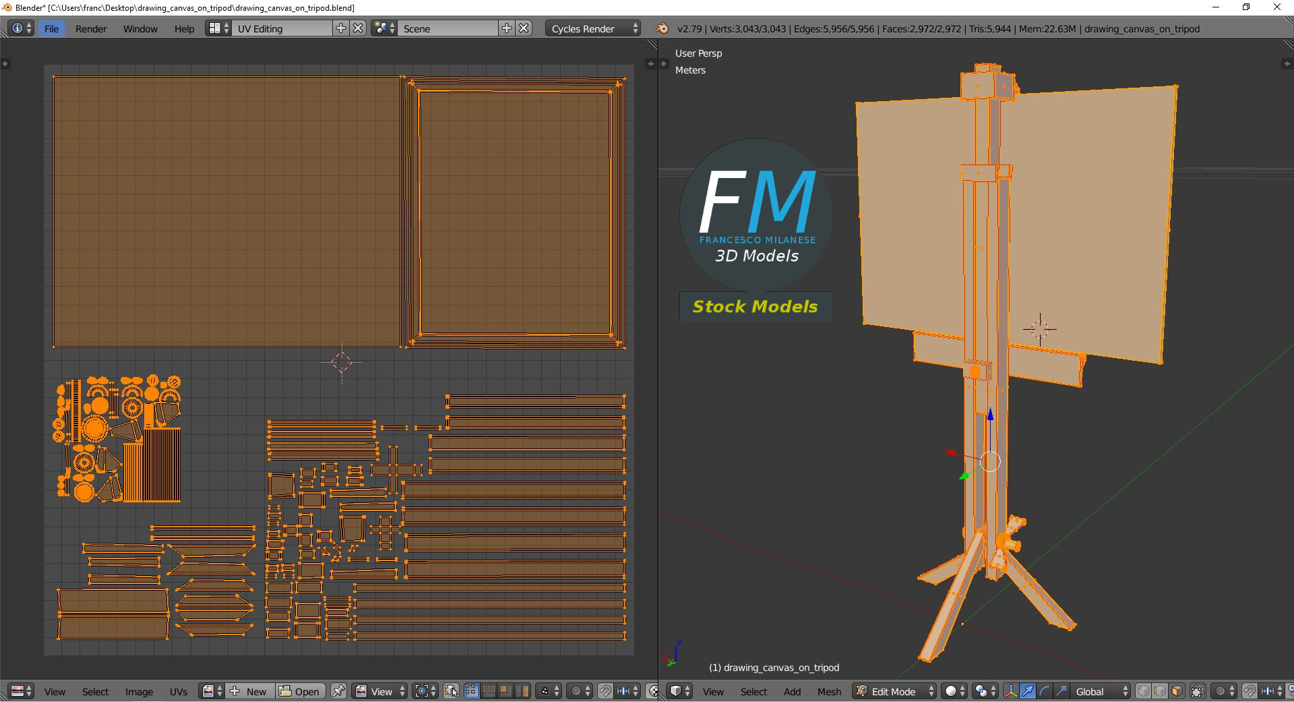Open the 3D viewport's Select menu
Image resolution: width=1294 pixels, height=702 pixels.
point(753,691)
